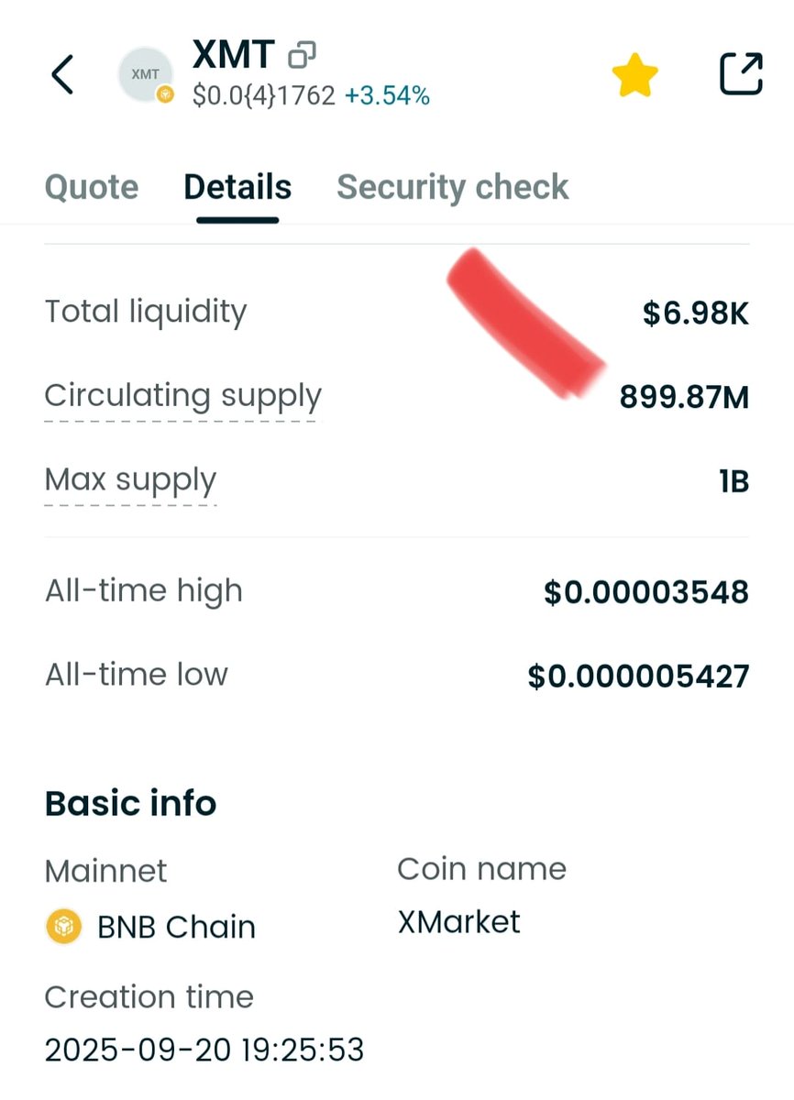Tap the XMT price and percentage change
Viewport: 794px width, 1100px height.
pyautogui.click(x=311, y=95)
